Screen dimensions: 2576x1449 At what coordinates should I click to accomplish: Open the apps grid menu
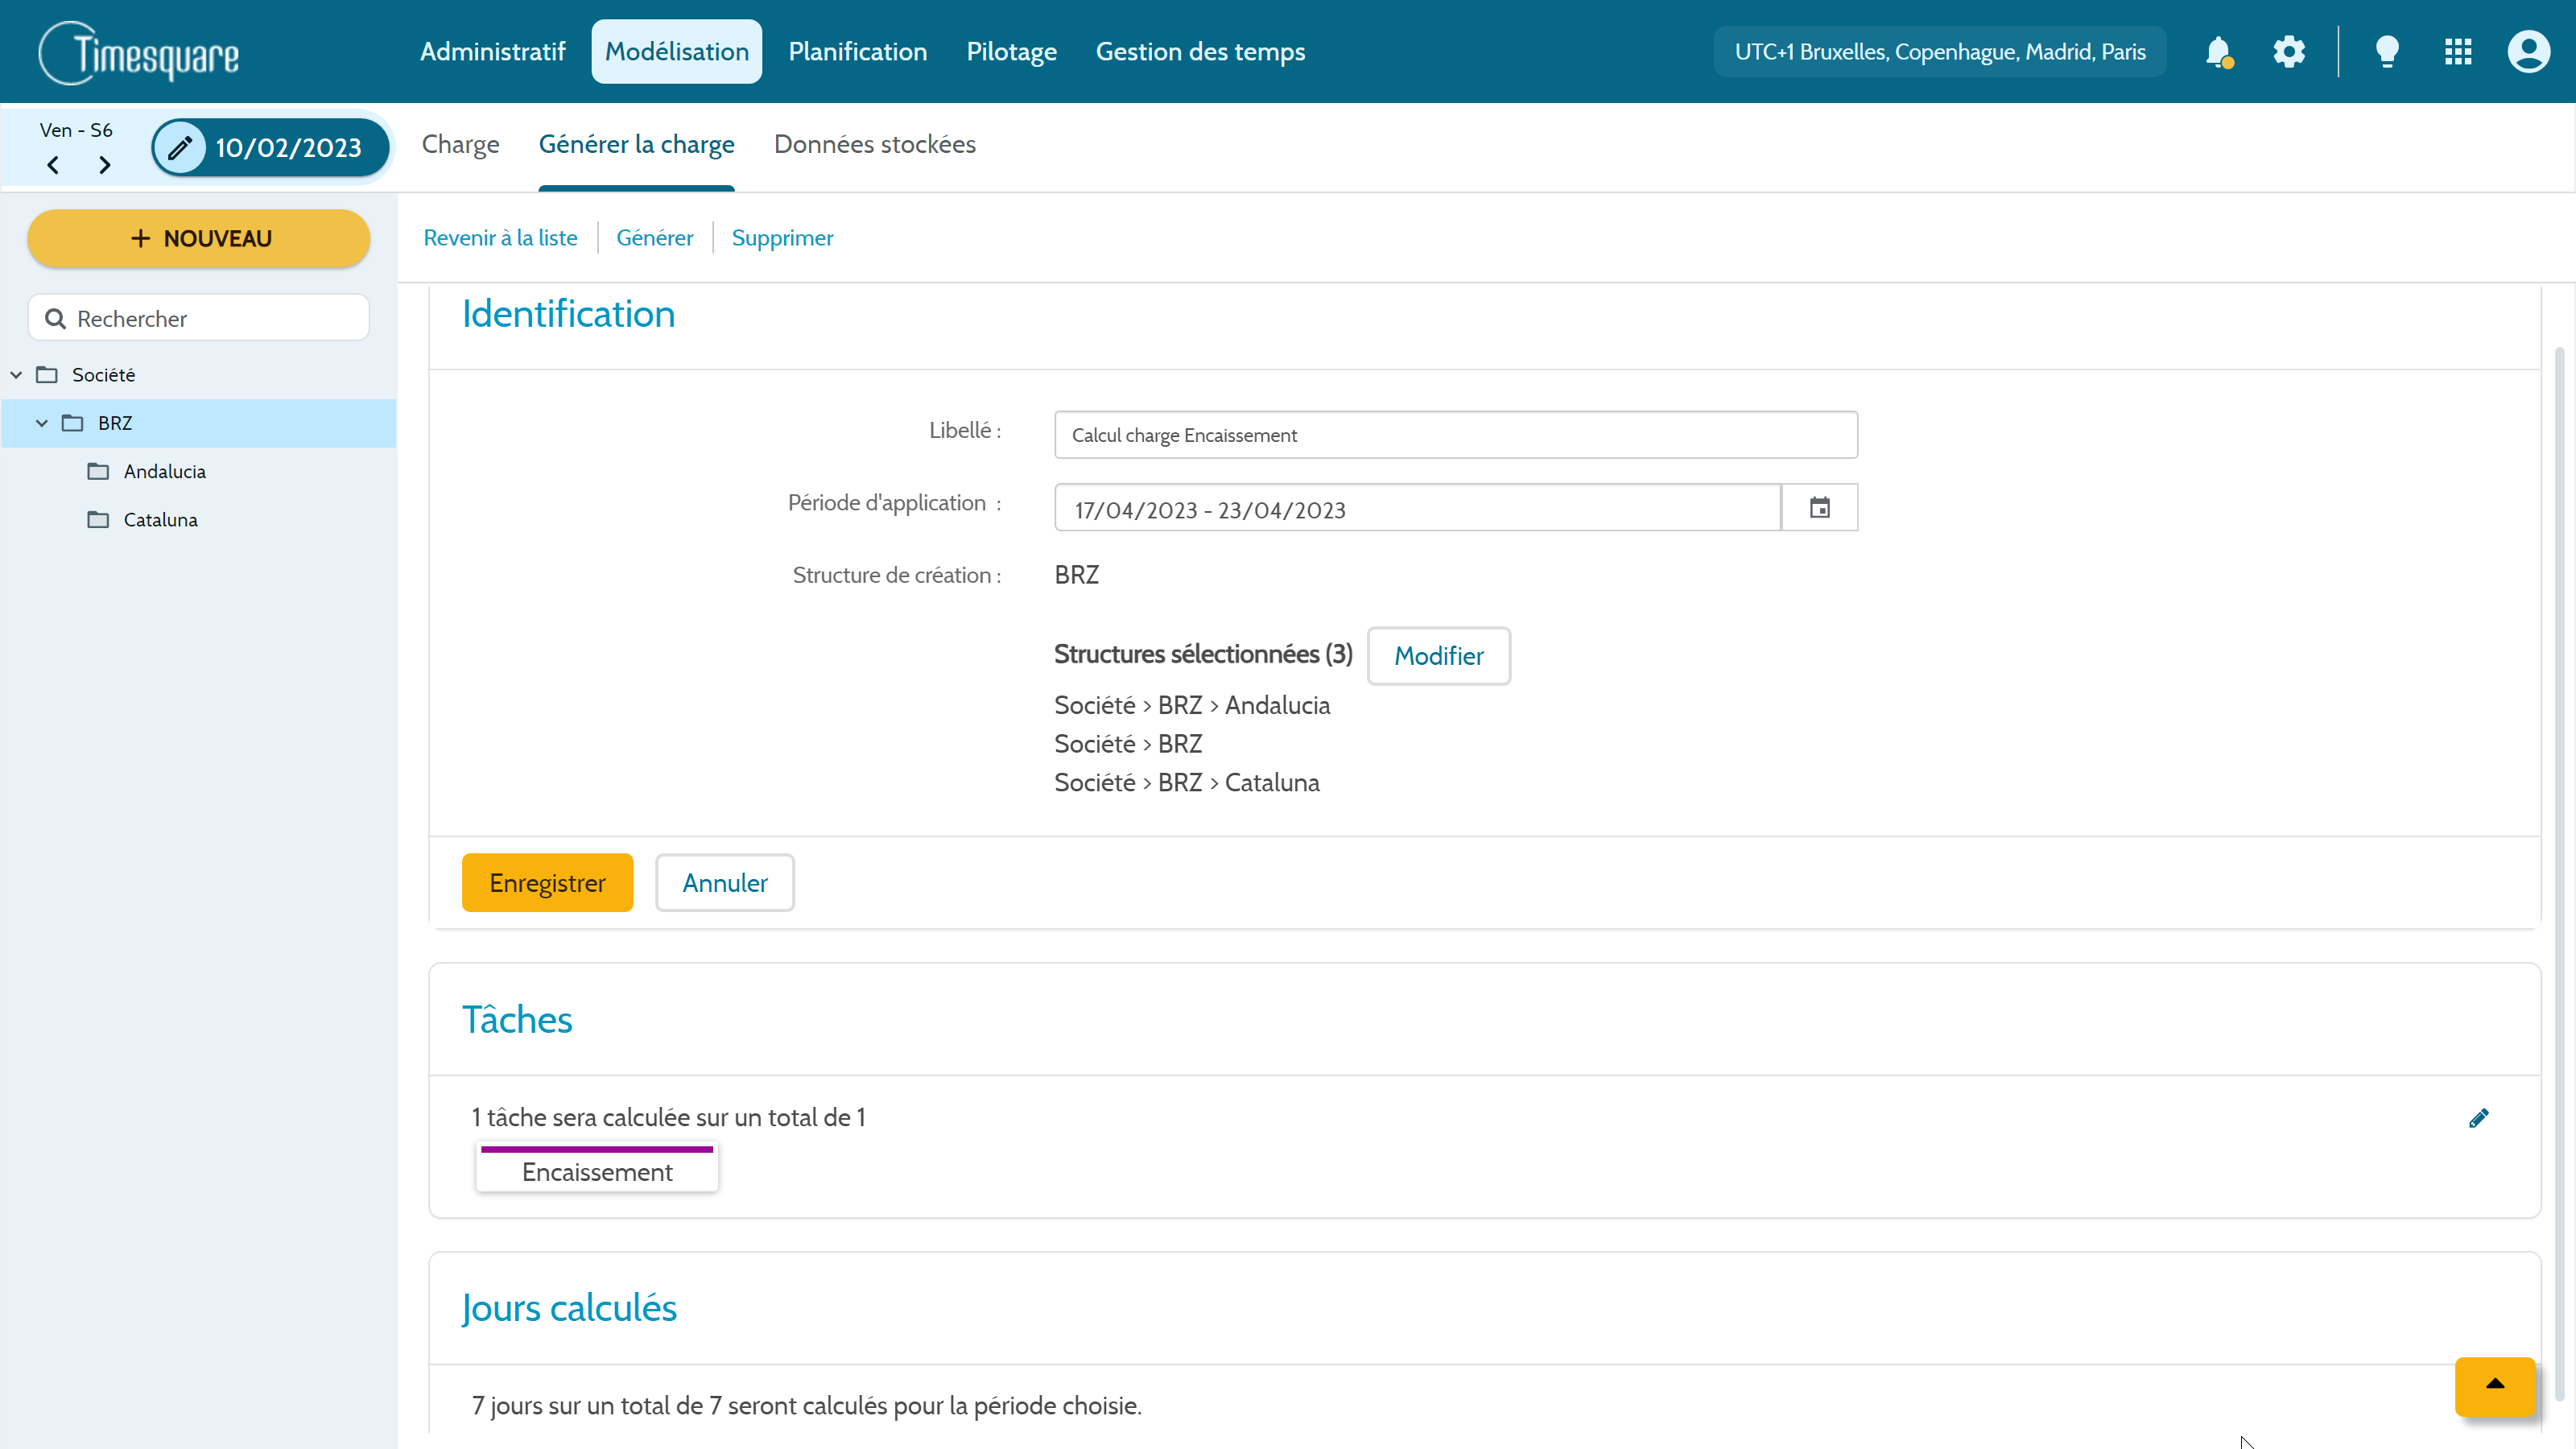2458,51
